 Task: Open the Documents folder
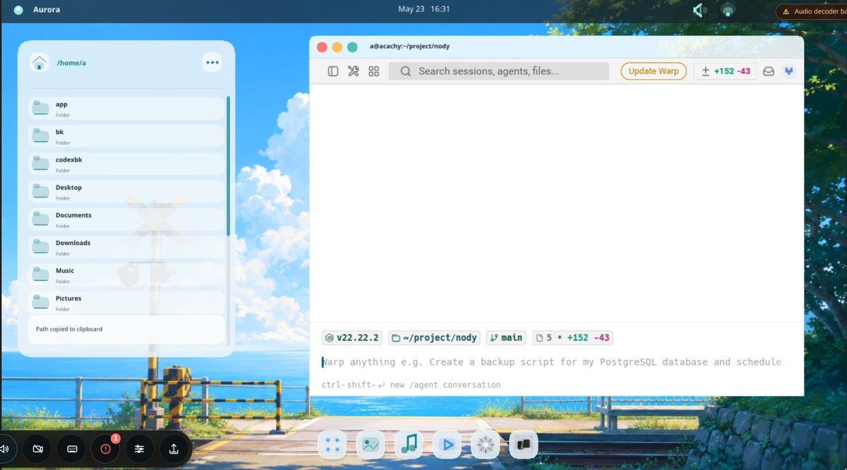coord(126,219)
